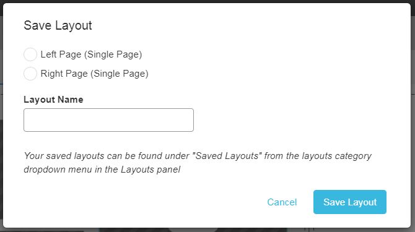Click the italic saved layouts hint text
Viewport: 415px width, 232px height.
pos(198,163)
